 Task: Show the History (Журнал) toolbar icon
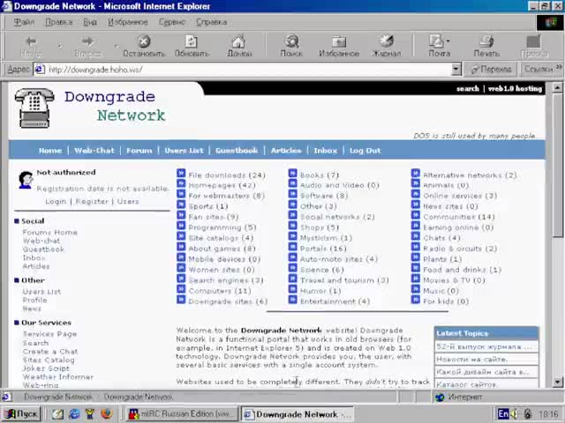click(x=386, y=41)
